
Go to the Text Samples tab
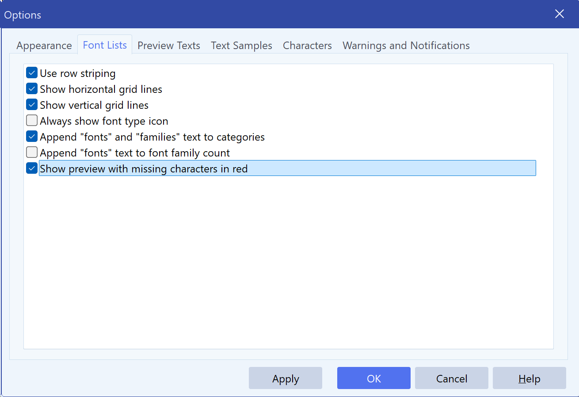click(x=241, y=46)
